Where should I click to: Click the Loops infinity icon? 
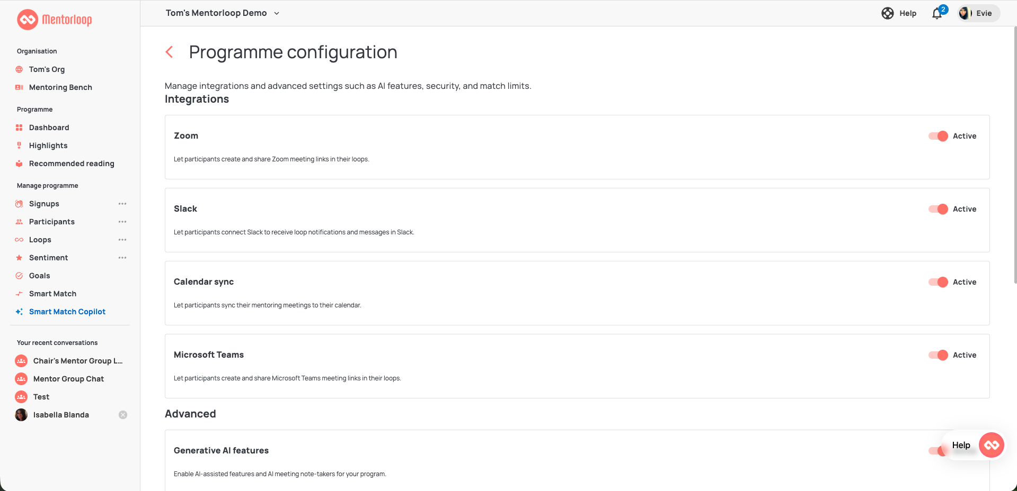point(19,240)
